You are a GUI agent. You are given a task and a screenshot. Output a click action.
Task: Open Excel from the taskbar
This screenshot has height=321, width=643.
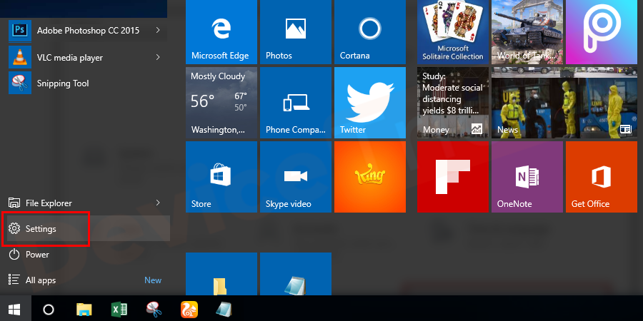pos(119,310)
